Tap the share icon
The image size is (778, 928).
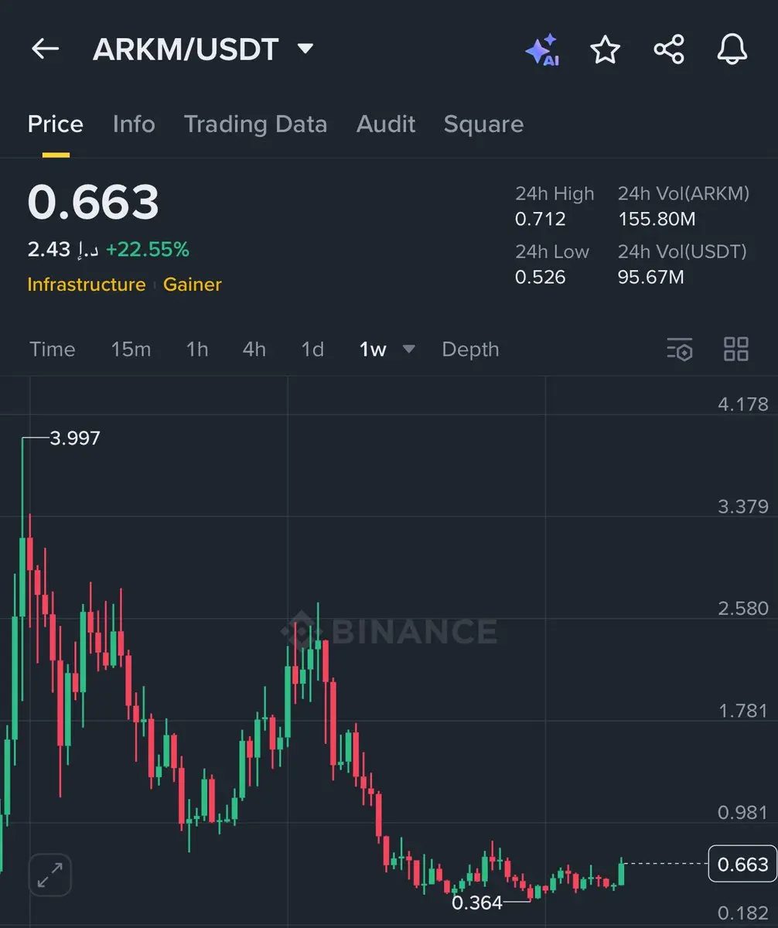pyautogui.click(x=669, y=49)
